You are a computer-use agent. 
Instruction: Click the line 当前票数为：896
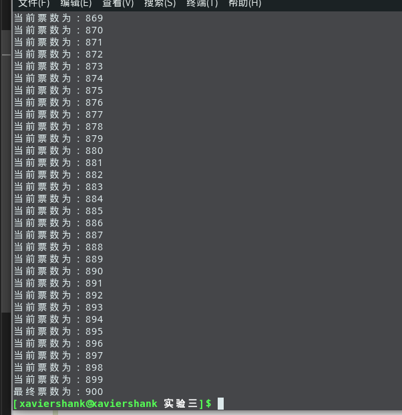coord(58,343)
